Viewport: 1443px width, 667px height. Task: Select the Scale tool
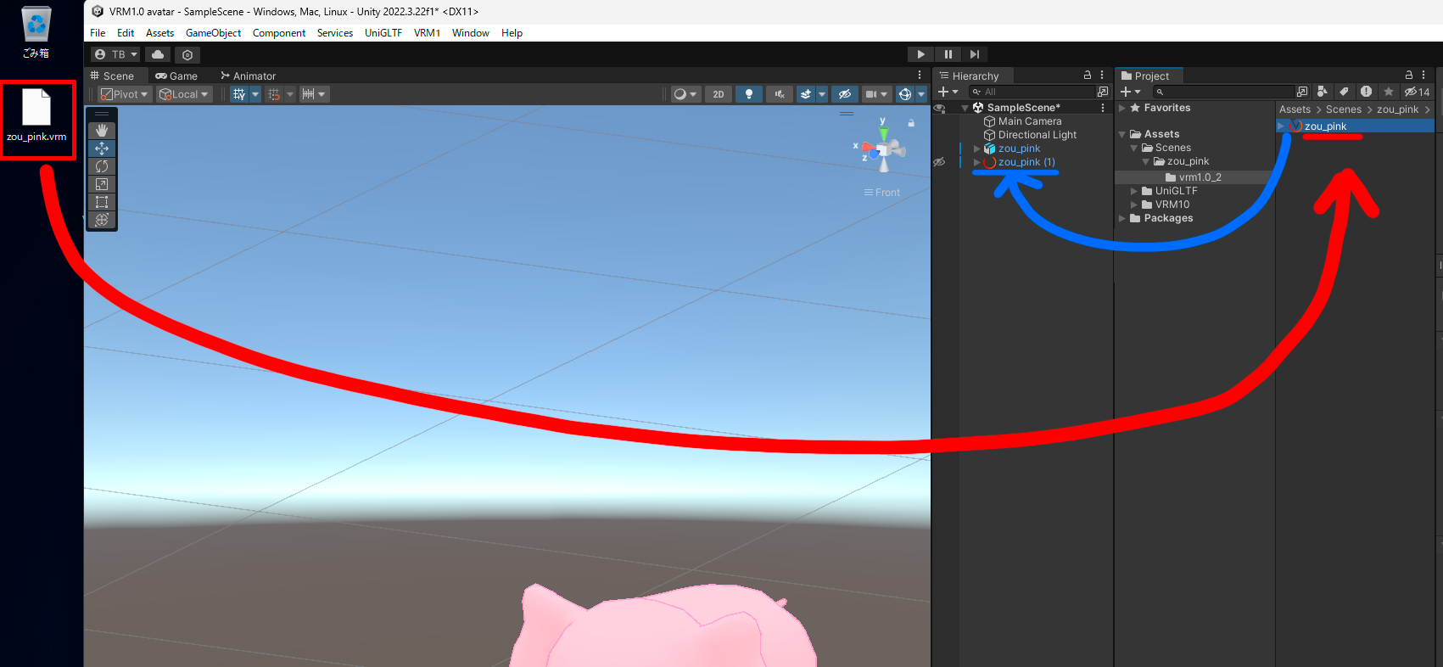coord(102,184)
